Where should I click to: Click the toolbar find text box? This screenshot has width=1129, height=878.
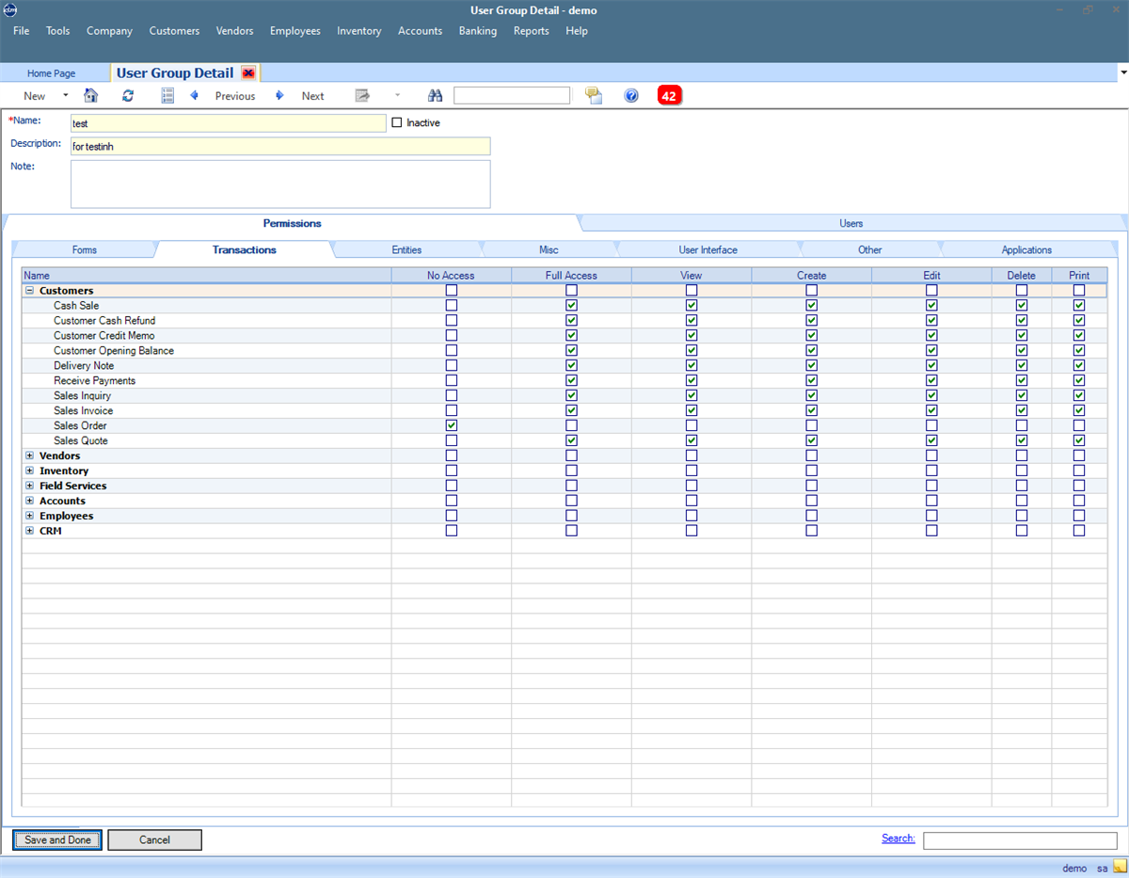(512, 95)
